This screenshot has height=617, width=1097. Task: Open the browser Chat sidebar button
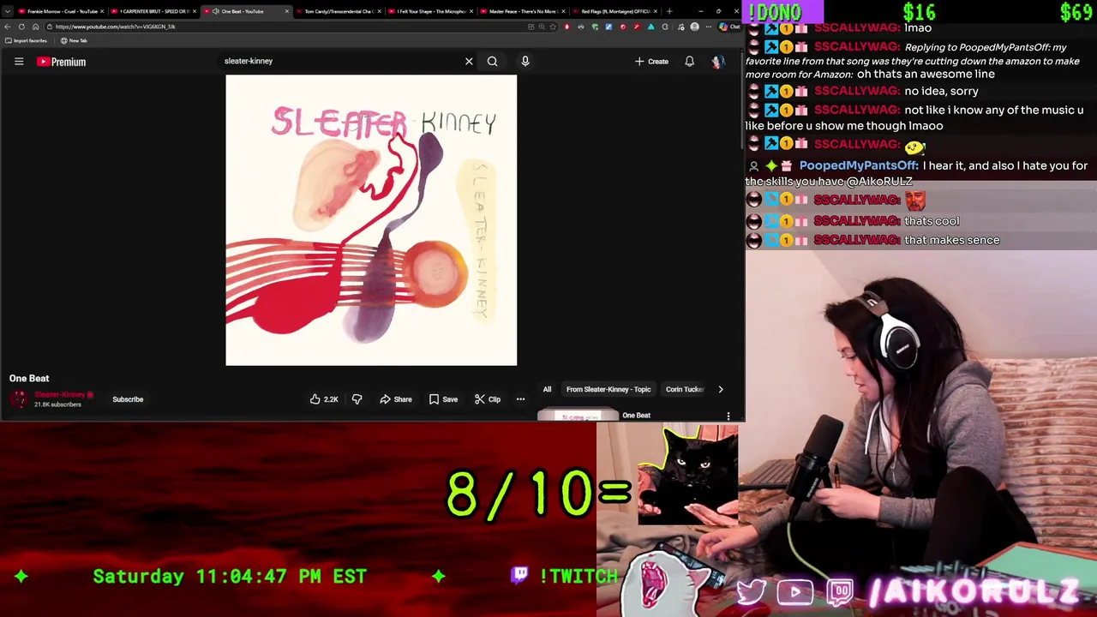[x=729, y=27]
